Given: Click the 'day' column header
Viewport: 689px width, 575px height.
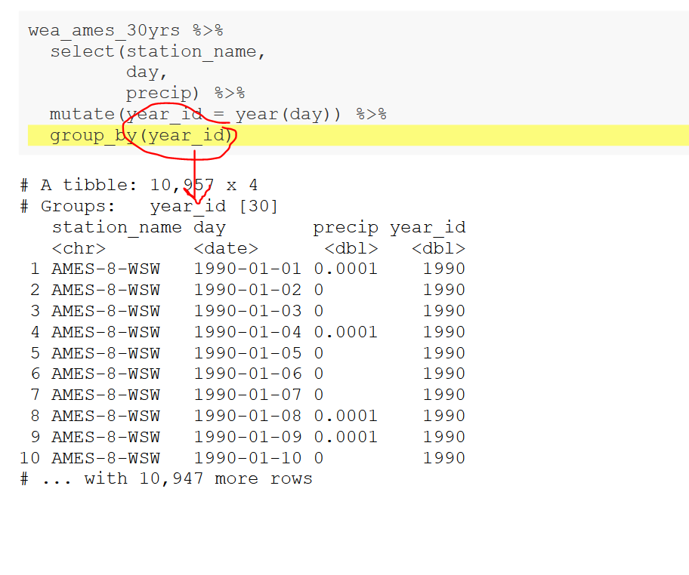Looking at the screenshot, I should pyautogui.click(x=209, y=228).
